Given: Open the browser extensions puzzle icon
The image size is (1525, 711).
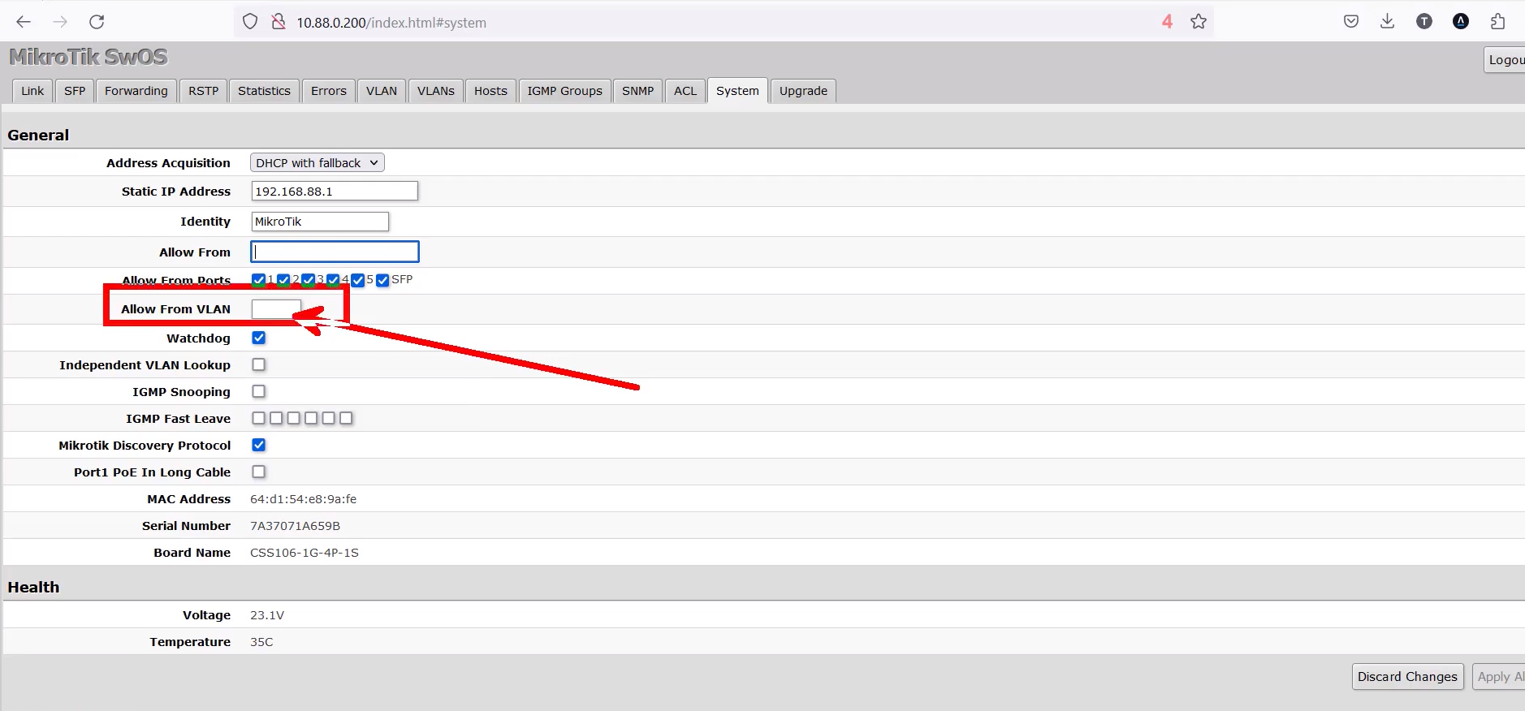Looking at the screenshot, I should pyautogui.click(x=1498, y=22).
